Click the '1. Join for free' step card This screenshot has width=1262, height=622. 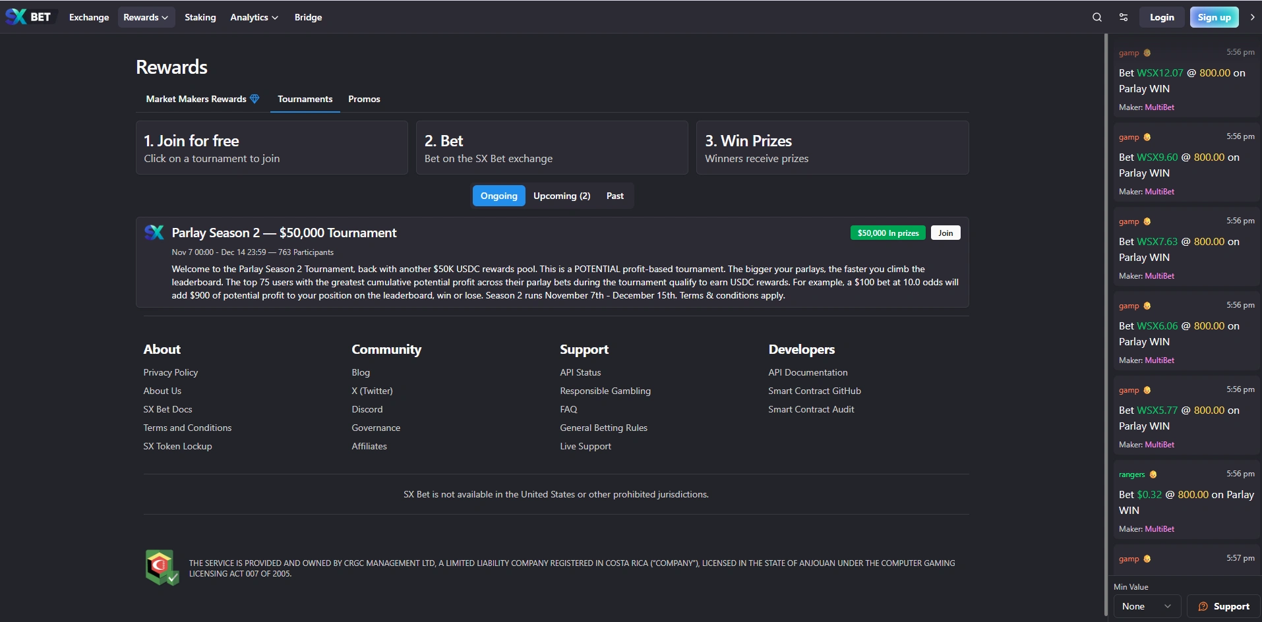tap(272, 148)
